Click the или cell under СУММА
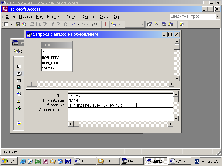The height and width of the screenshot is (166, 222). [101, 115]
